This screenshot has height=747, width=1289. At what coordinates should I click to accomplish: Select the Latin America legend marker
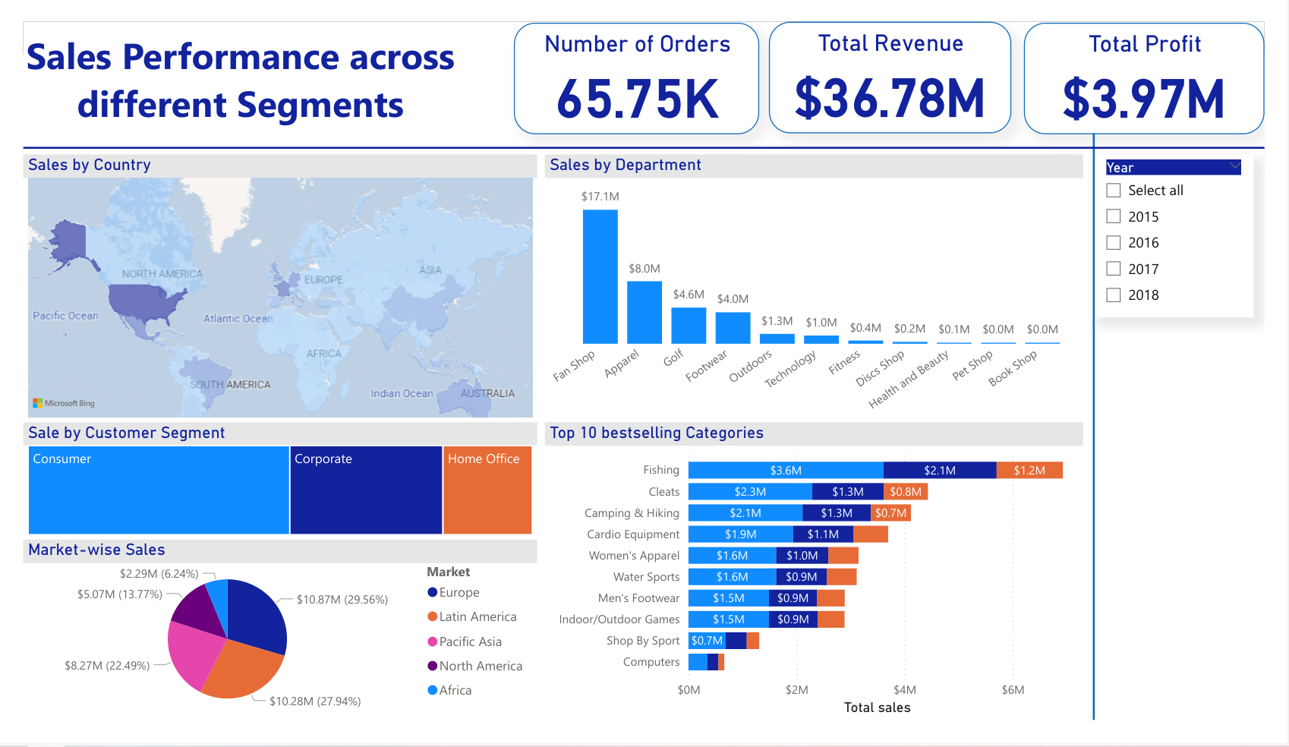point(433,616)
